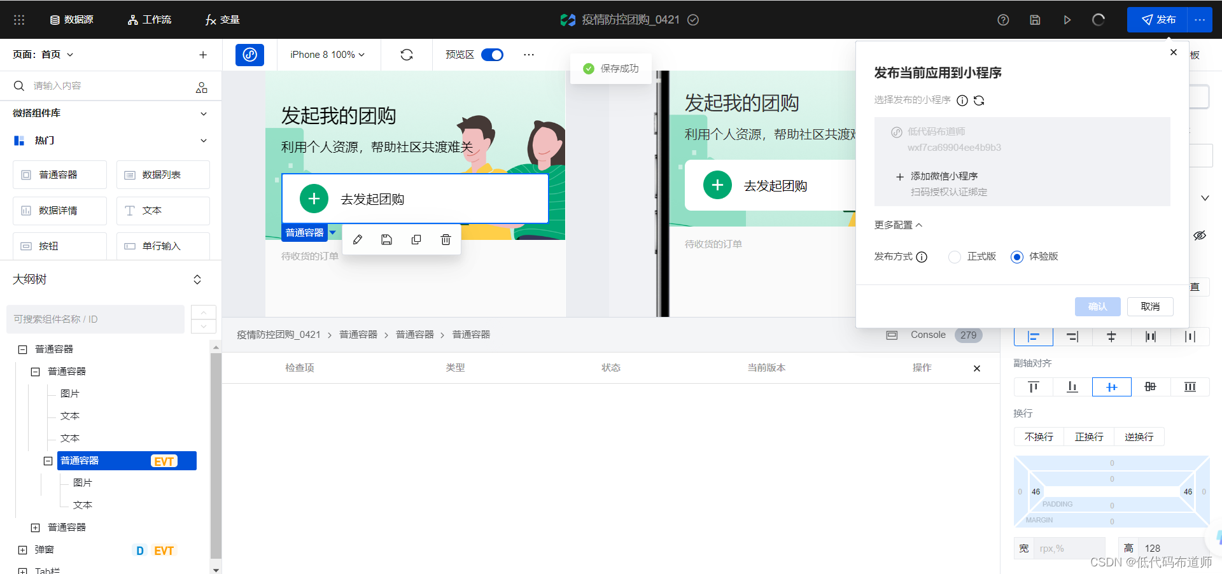Select the 体验版 radio button
The image size is (1222, 574).
click(1017, 257)
